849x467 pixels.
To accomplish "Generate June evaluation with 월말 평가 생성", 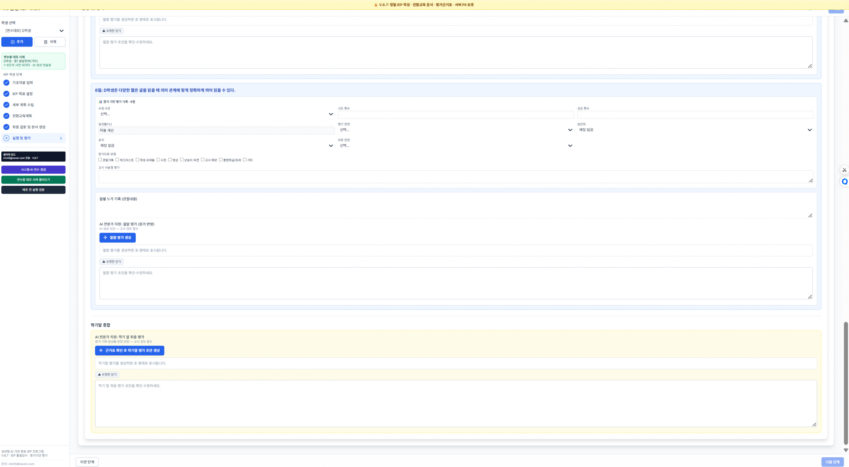I will pyautogui.click(x=117, y=237).
